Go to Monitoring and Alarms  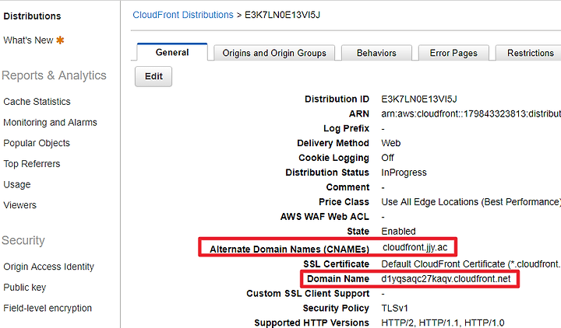pyautogui.click(x=50, y=123)
